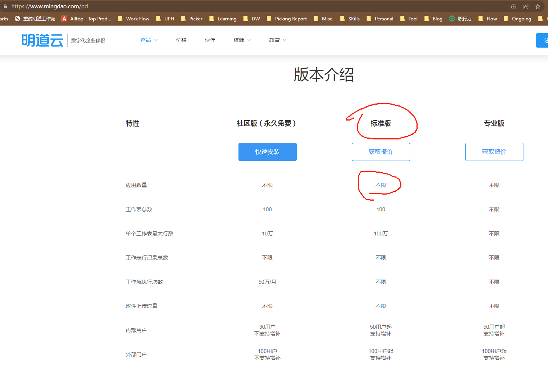
Task: Click 获取报价 under 标准版
Action: 381,152
